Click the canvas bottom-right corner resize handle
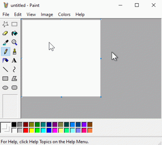The height and width of the screenshot is (145, 162). [101, 97]
